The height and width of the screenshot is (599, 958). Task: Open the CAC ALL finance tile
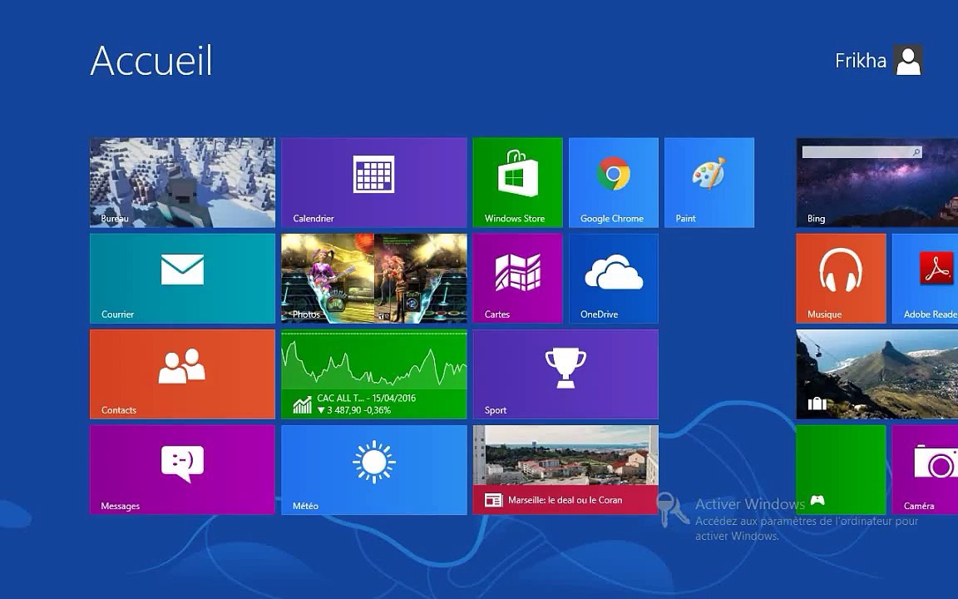pos(374,374)
